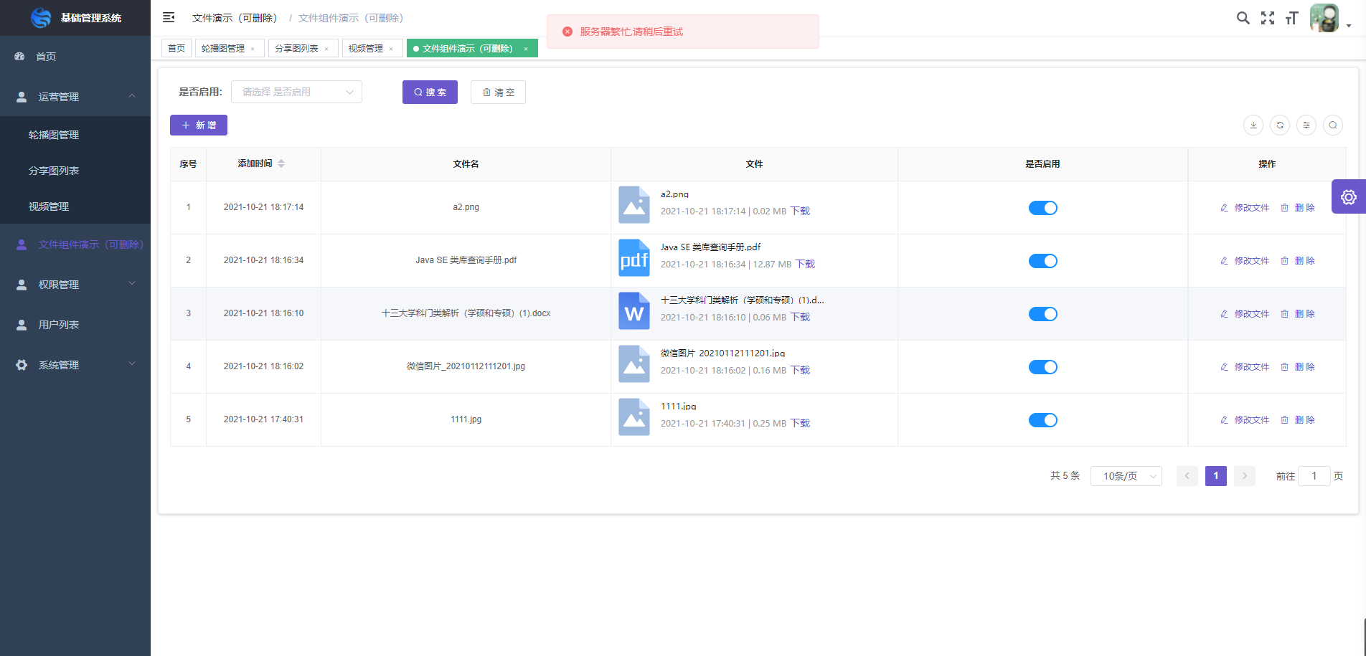
Task: Open the header search magnifier icon
Action: 1243,18
